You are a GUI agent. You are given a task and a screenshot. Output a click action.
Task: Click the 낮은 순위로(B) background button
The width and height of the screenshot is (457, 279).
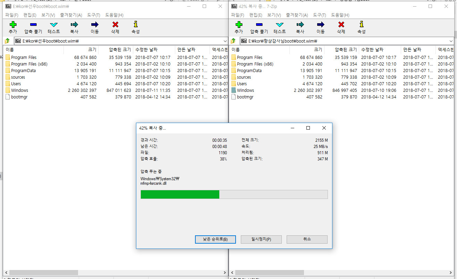point(215,239)
